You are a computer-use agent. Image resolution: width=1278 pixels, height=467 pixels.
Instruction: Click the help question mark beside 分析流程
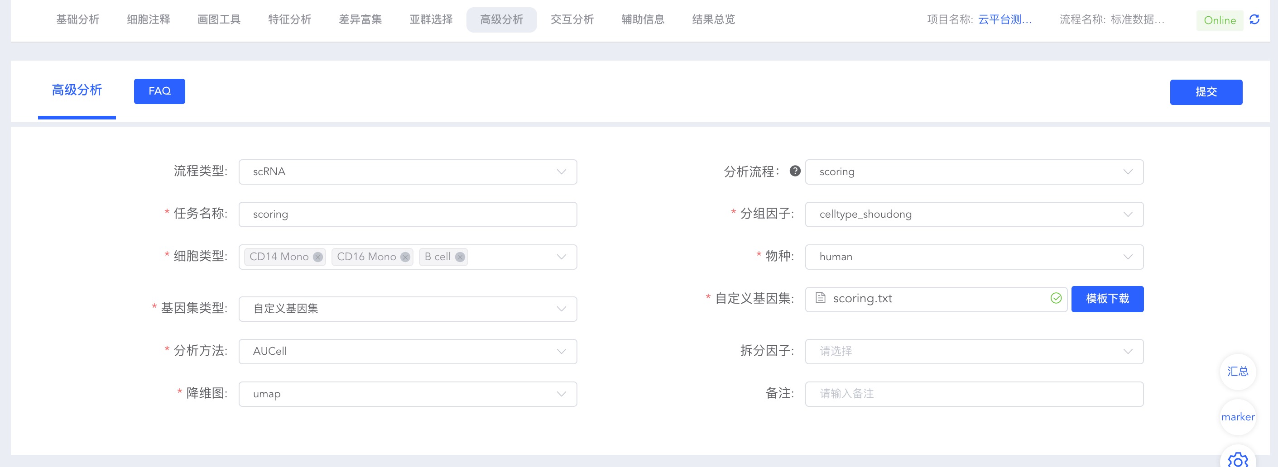coord(795,171)
